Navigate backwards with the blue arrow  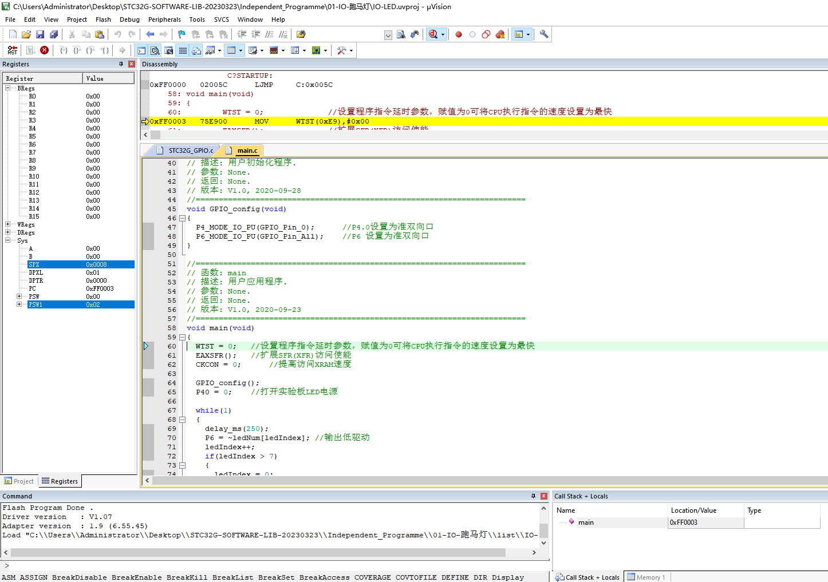coord(150,34)
